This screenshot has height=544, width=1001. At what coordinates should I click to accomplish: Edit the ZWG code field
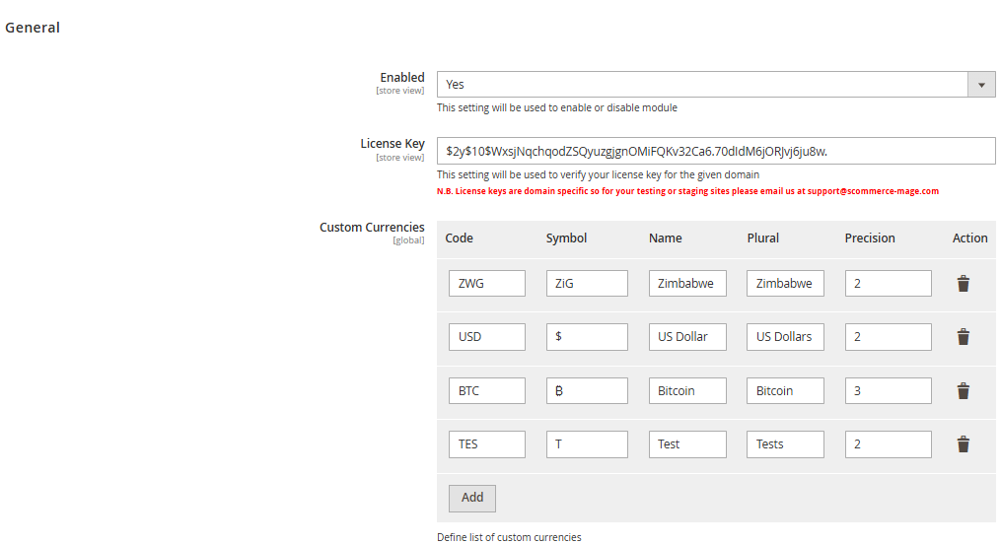point(486,284)
